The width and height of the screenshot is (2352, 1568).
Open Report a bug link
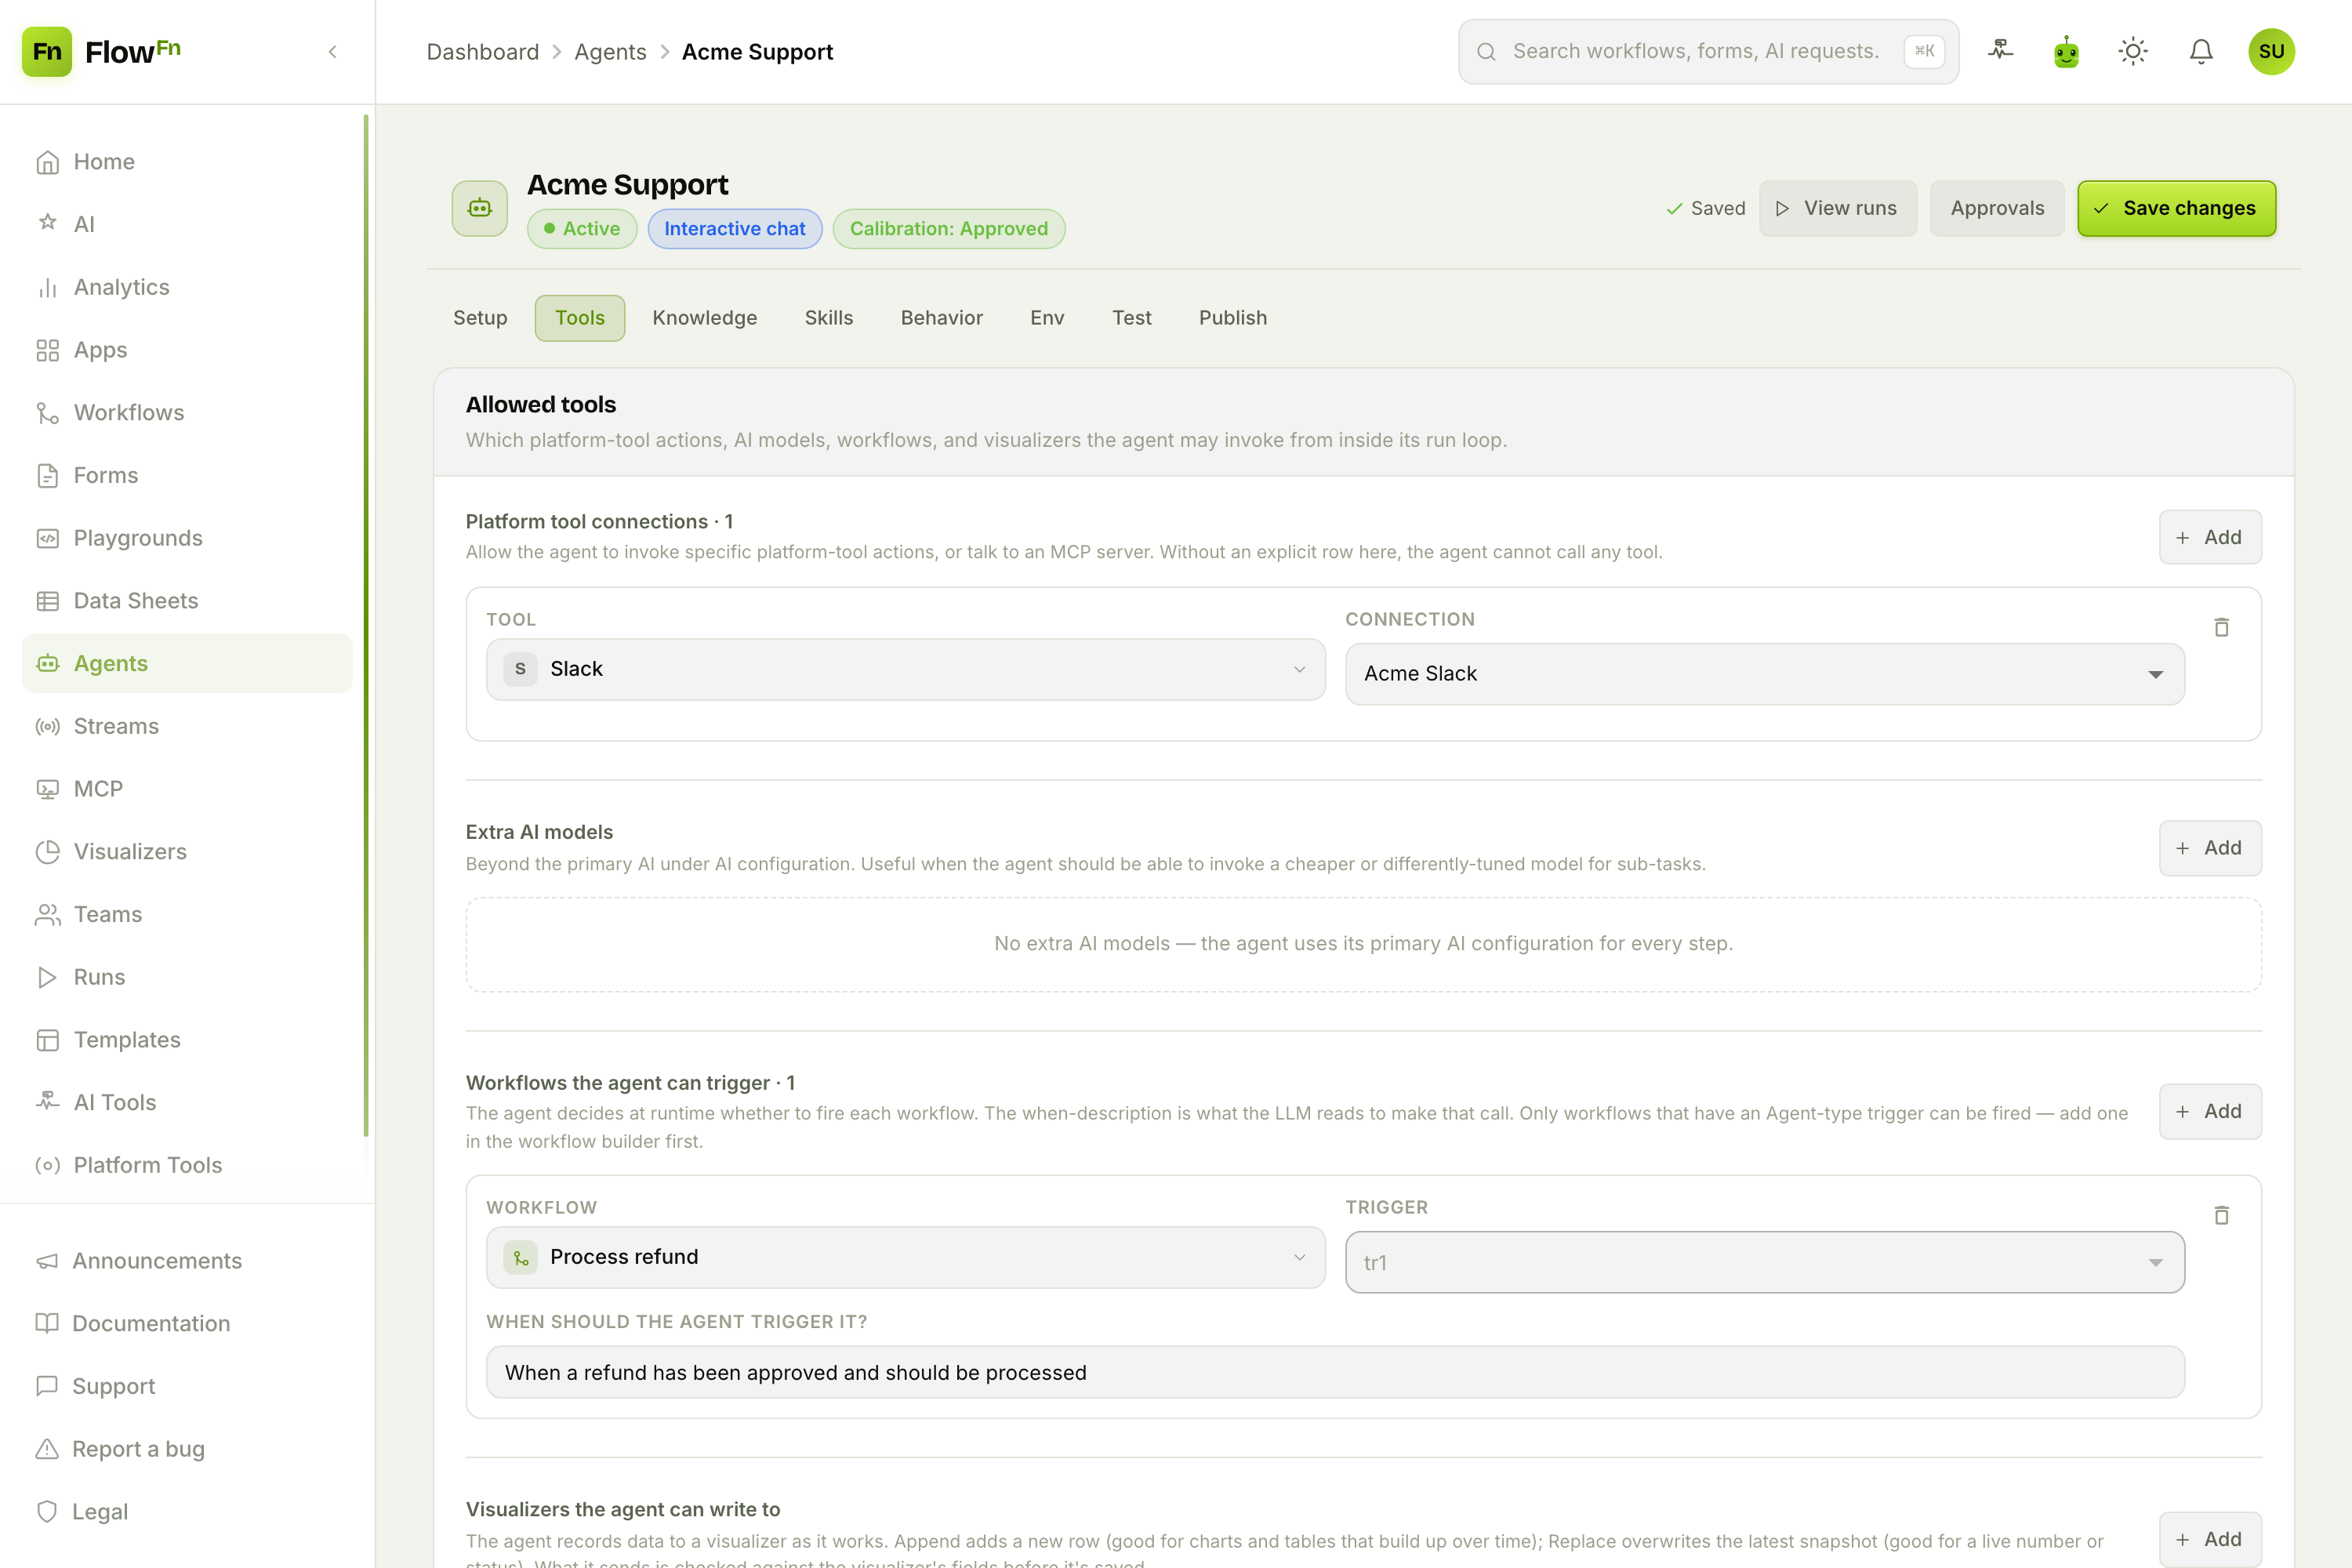click(x=187, y=1449)
